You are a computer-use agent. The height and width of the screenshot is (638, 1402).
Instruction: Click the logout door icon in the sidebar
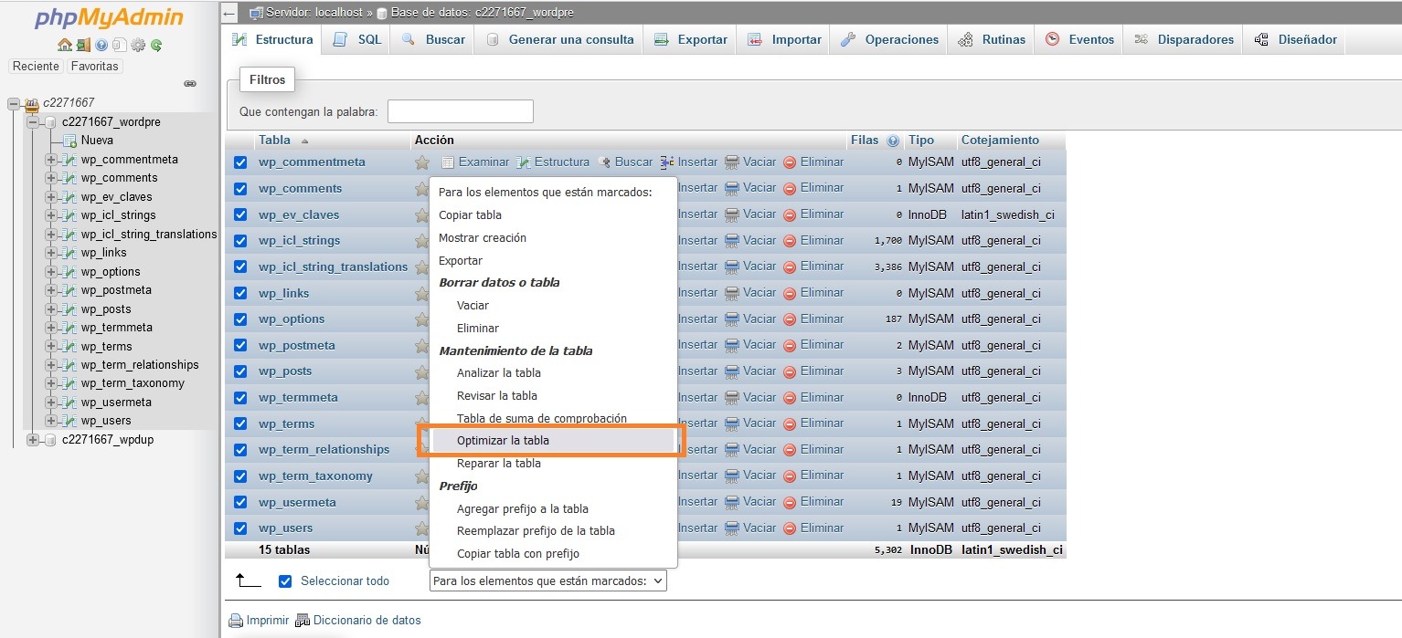[83, 45]
